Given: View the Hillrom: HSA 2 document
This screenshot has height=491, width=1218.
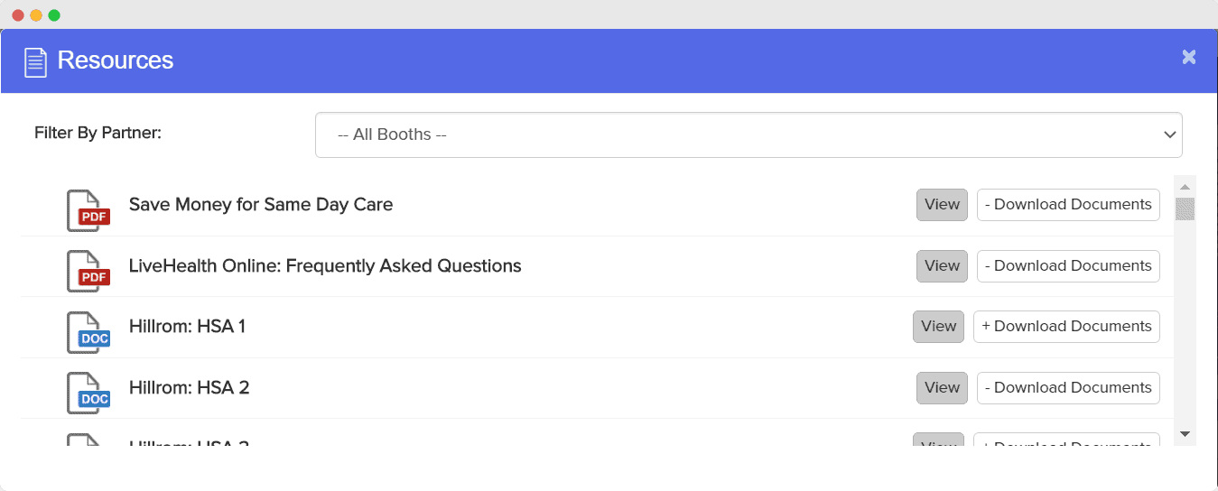Looking at the screenshot, I should pyautogui.click(x=942, y=388).
